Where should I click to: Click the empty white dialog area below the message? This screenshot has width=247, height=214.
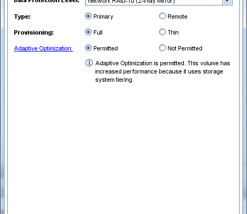point(123,147)
